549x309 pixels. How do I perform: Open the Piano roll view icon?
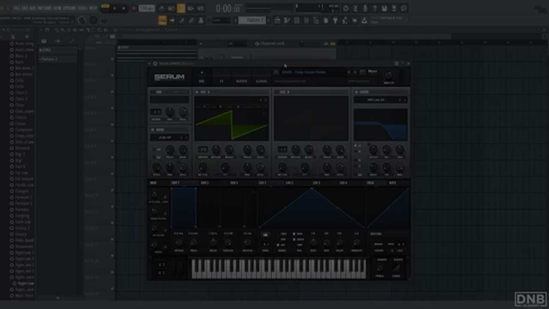pyautogui.click(x=287, y=20)
